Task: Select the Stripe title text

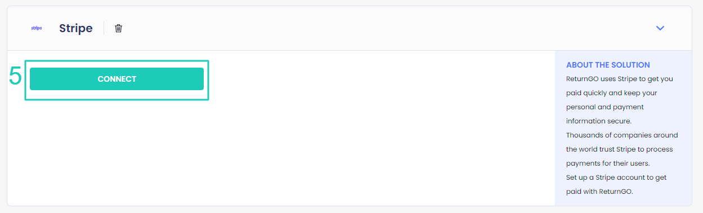Action: (76, 28)
